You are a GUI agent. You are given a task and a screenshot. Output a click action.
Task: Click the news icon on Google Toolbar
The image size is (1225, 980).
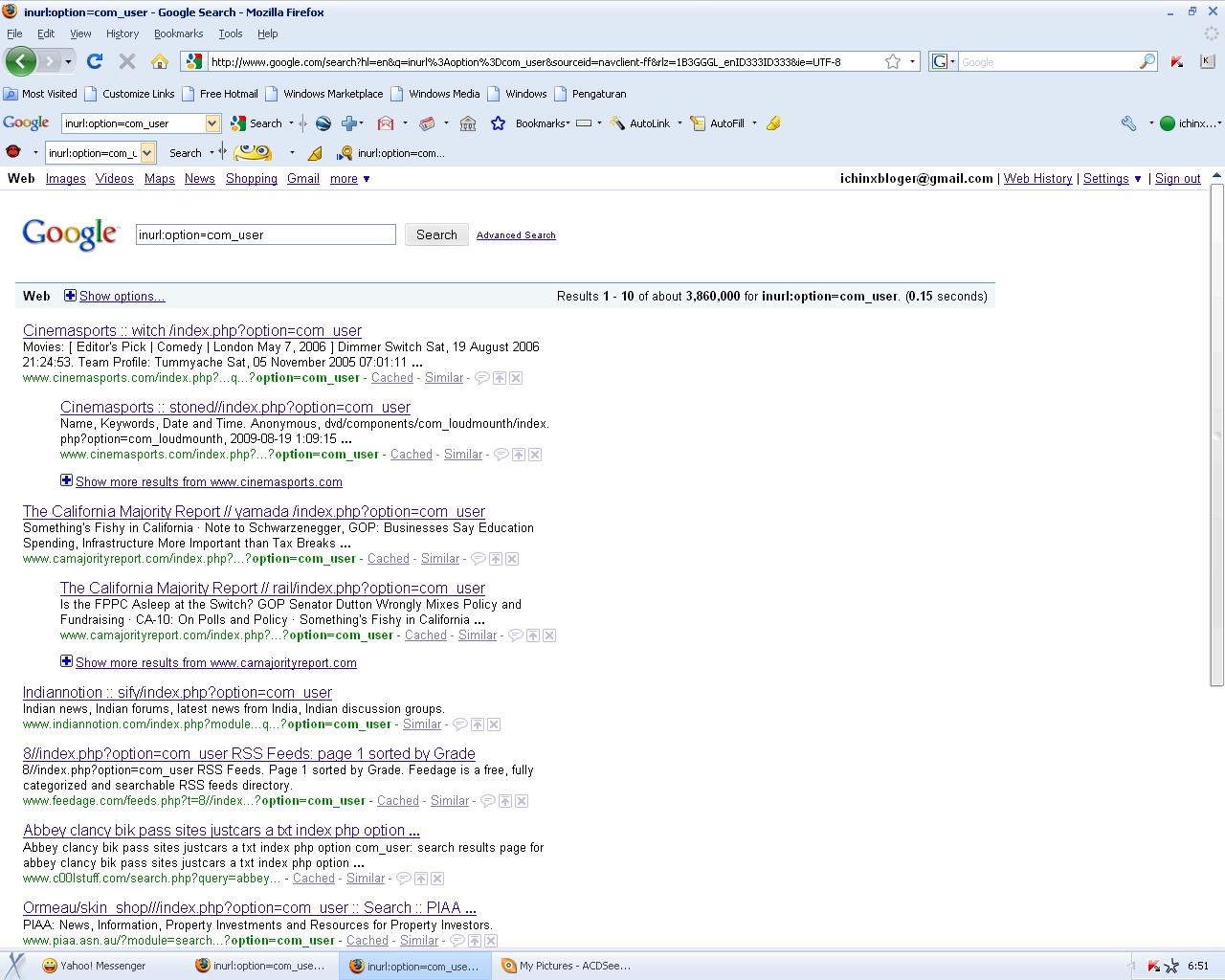pyautogui.click(x=427, y=123)
